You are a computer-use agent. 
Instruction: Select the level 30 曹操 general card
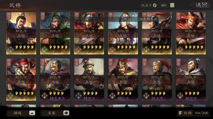[21, 33]
